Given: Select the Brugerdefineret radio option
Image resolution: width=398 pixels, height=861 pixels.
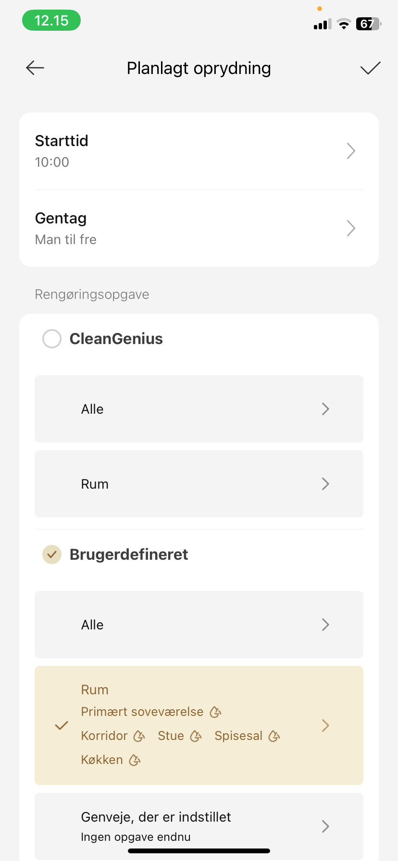Looking at the screenshot, I should pyautogui.click(x=52, y=554).
